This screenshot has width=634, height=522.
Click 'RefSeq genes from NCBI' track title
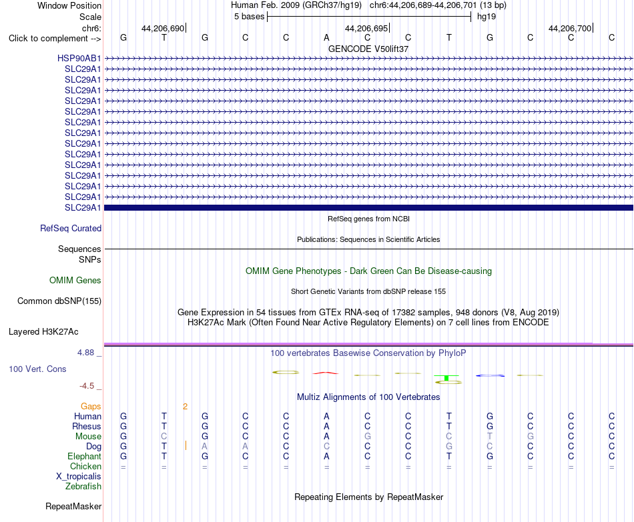pyautogui.click(x=368, y=219)
